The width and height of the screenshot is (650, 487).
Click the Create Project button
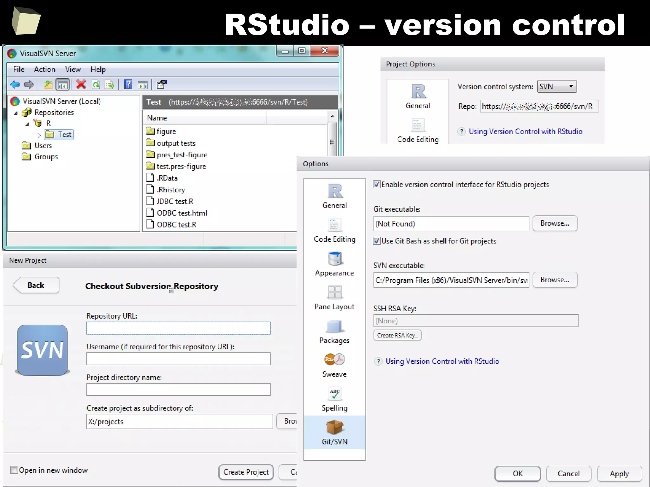246,472
